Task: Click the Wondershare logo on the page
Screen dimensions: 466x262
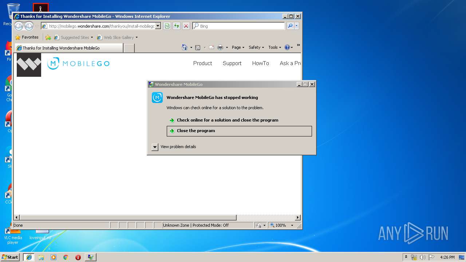Action: 29,65
